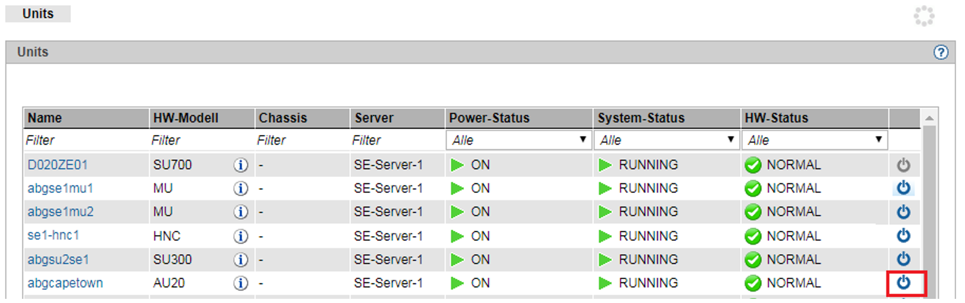Open the AU20 info icon for abgcapetown
The image size is (965, 303).
pyautogui.click(x=240, y=283)
